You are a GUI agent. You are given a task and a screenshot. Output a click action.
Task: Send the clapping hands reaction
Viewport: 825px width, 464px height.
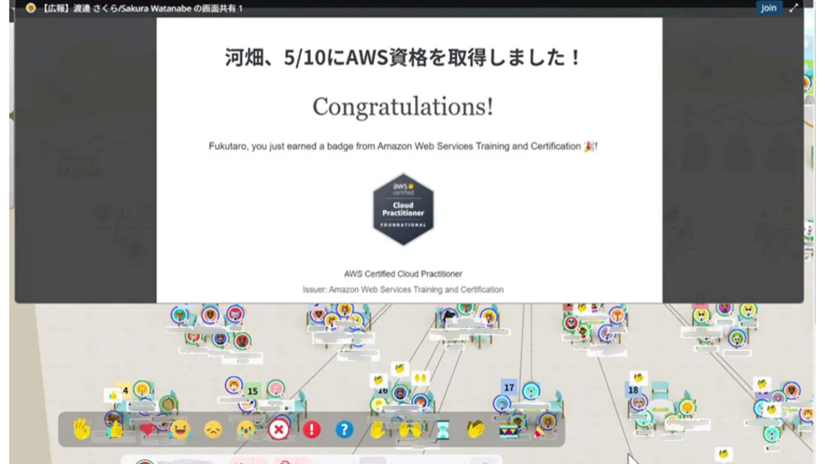coord(476,429)
